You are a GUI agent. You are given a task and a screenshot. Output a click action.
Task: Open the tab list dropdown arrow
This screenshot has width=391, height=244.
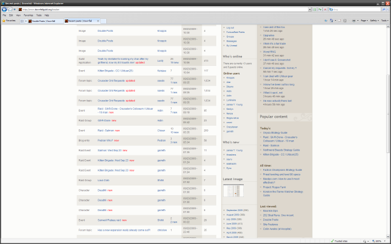click(x=26, y=21)
